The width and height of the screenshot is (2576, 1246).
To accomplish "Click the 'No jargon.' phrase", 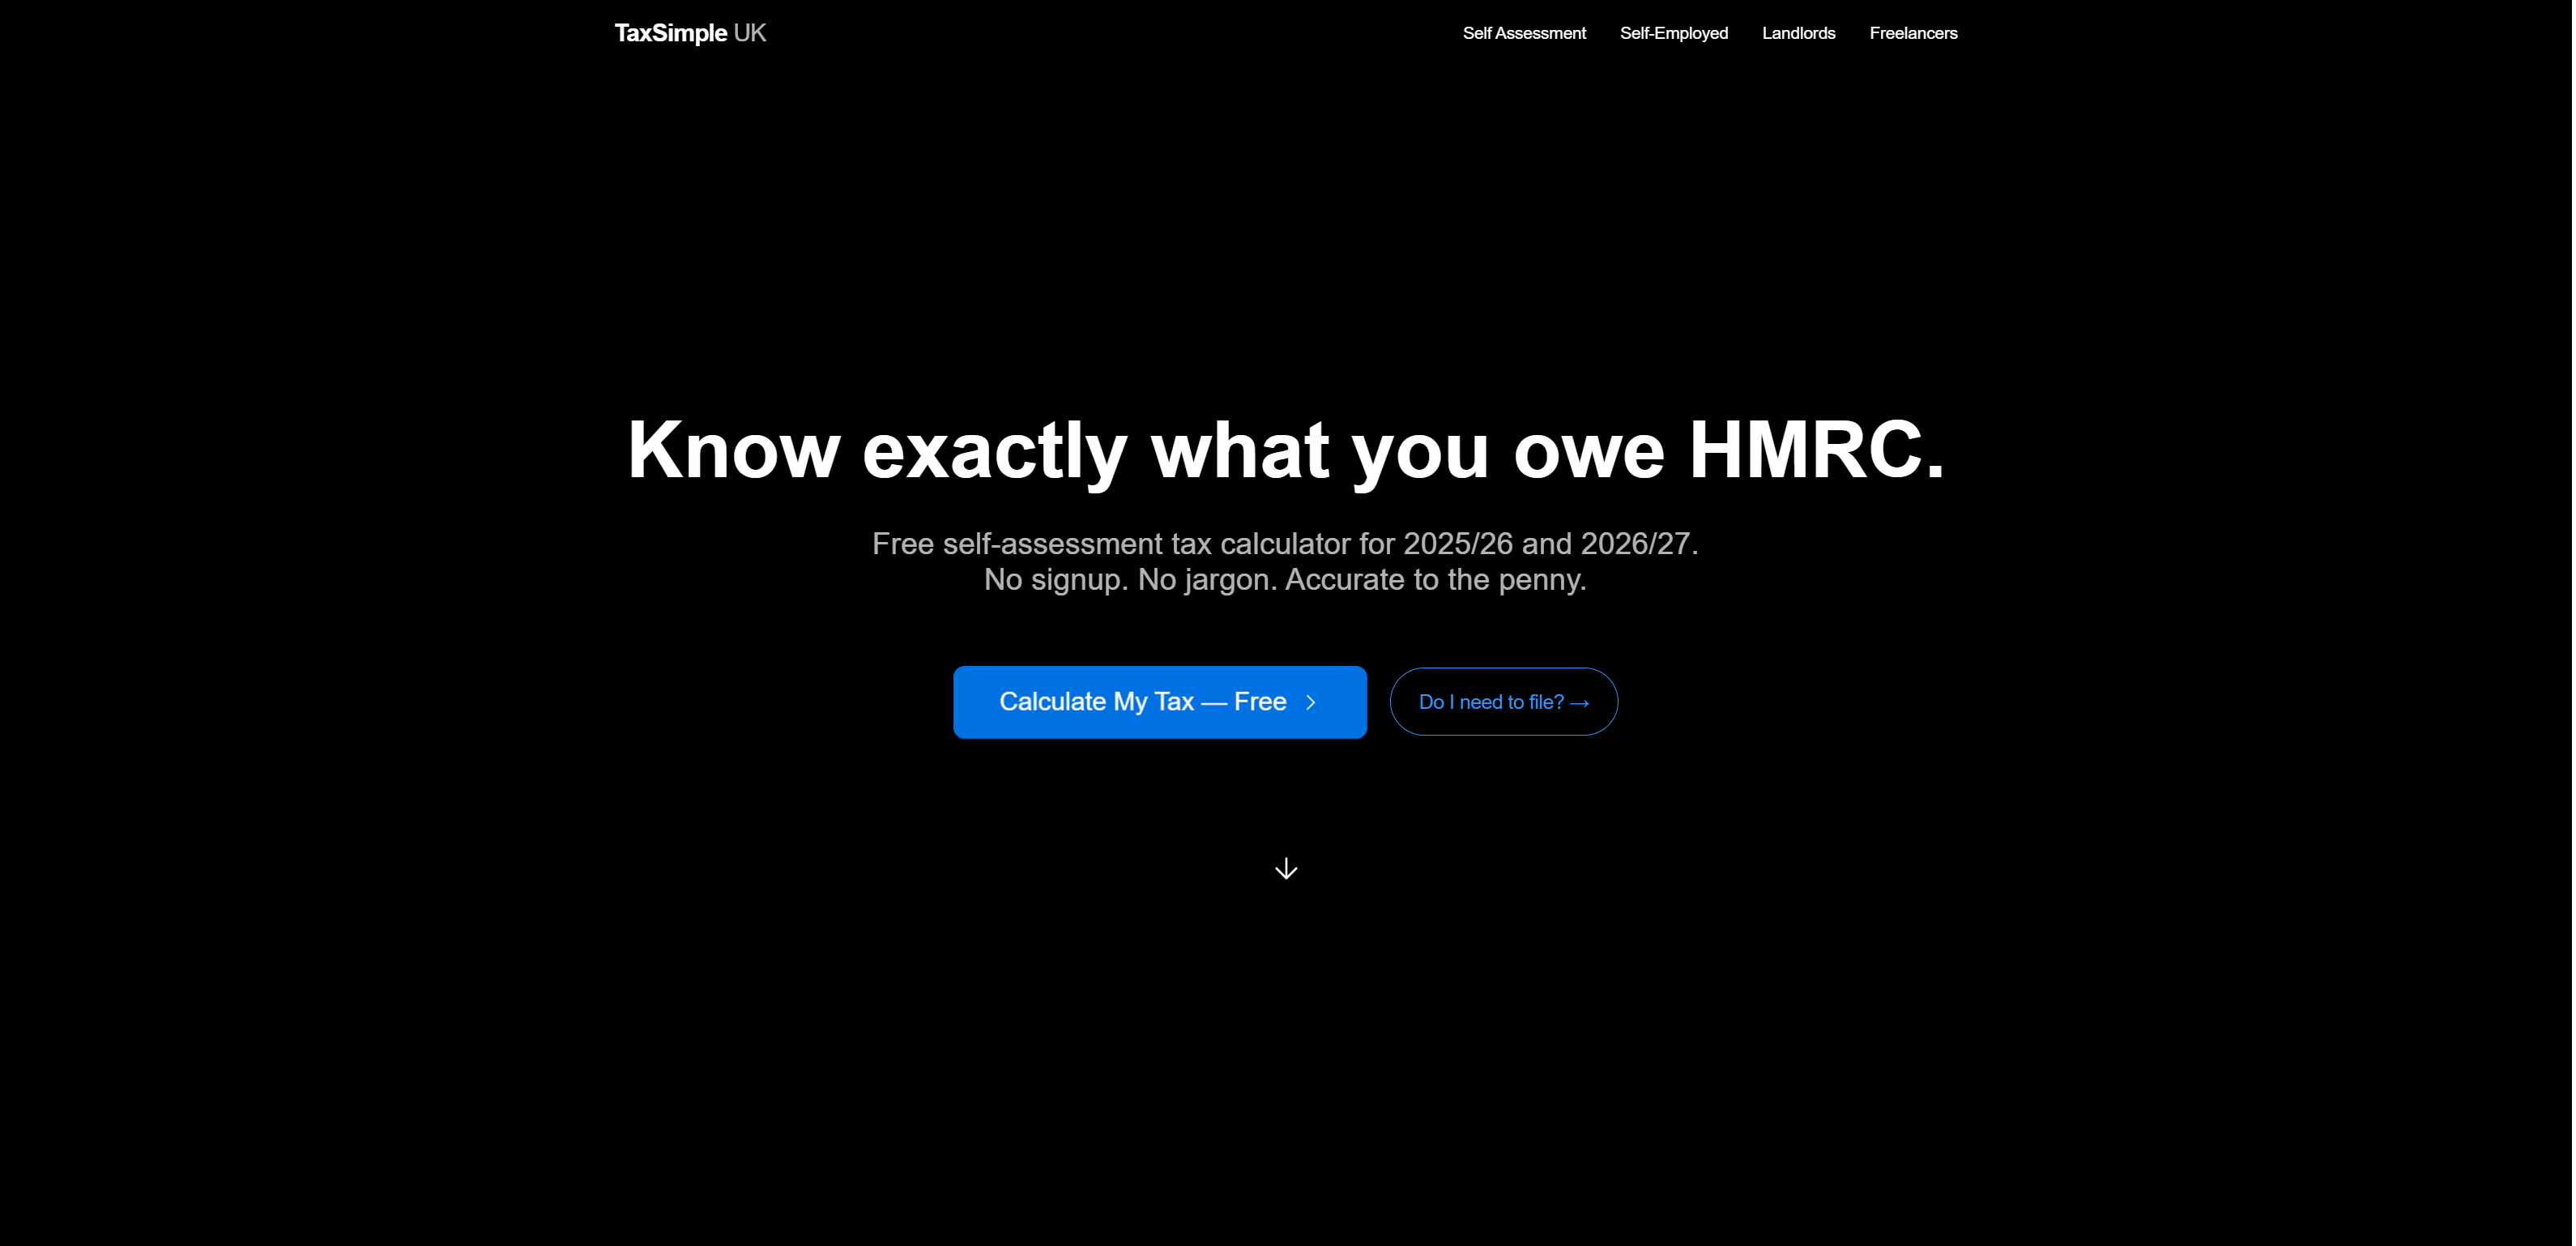I will point(1207,580).
